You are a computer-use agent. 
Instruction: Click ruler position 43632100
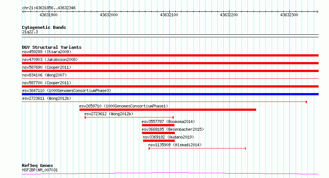pos(169,15)
